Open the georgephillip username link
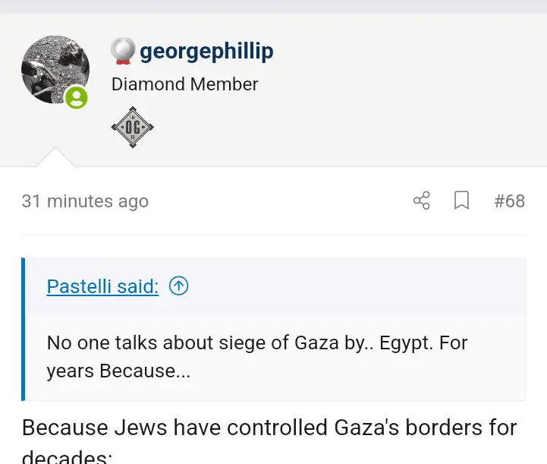The image size is (547, 464). coord(206,52)
